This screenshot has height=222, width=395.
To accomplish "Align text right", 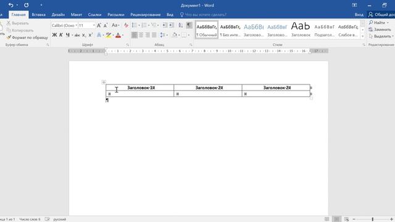I will (x=148, y=35).
